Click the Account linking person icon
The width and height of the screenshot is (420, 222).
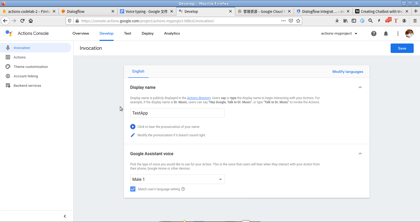[x=8, y=76]
